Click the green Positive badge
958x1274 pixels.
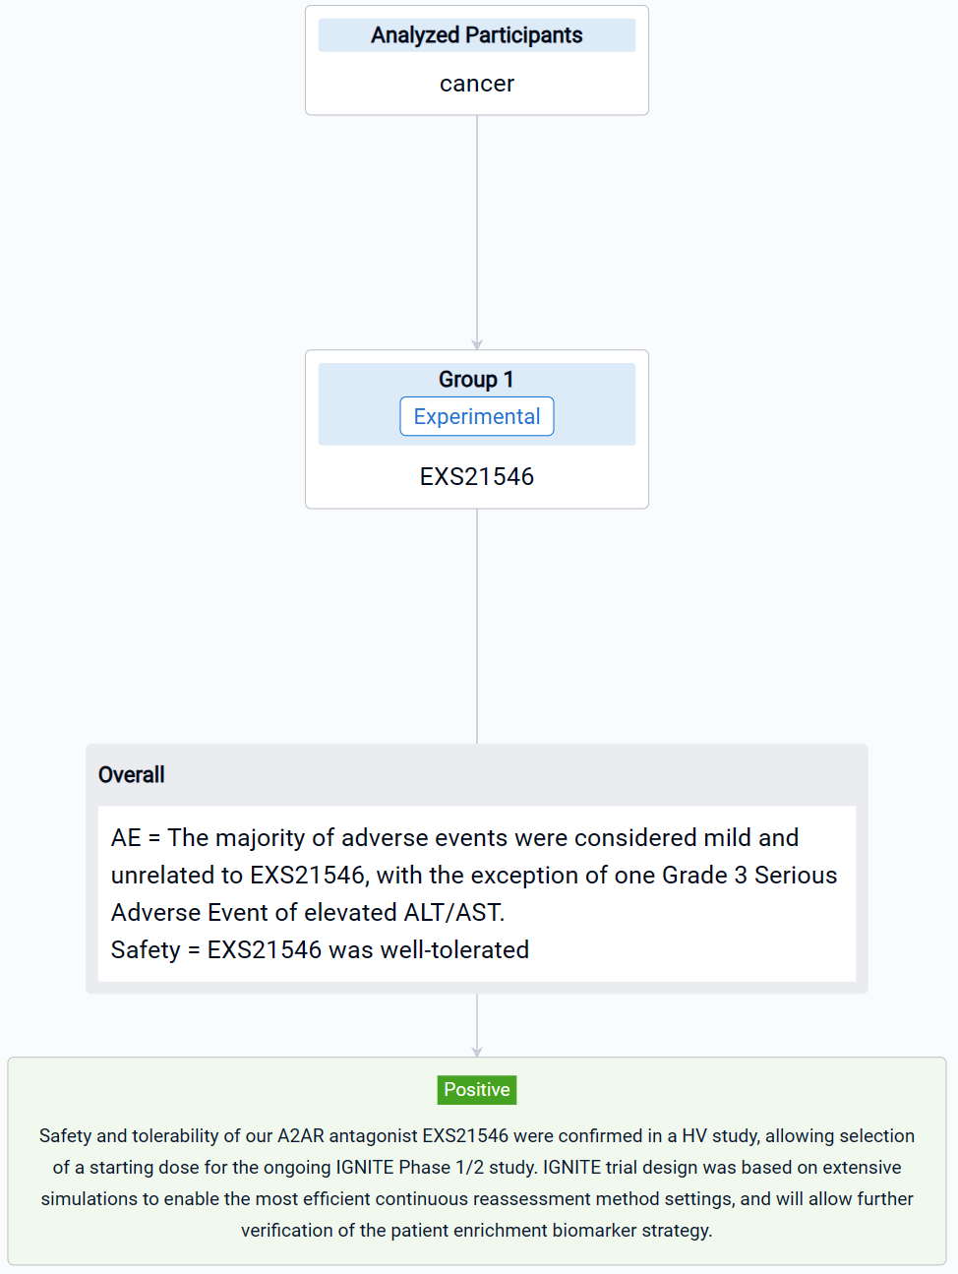tap(476, 1089)
